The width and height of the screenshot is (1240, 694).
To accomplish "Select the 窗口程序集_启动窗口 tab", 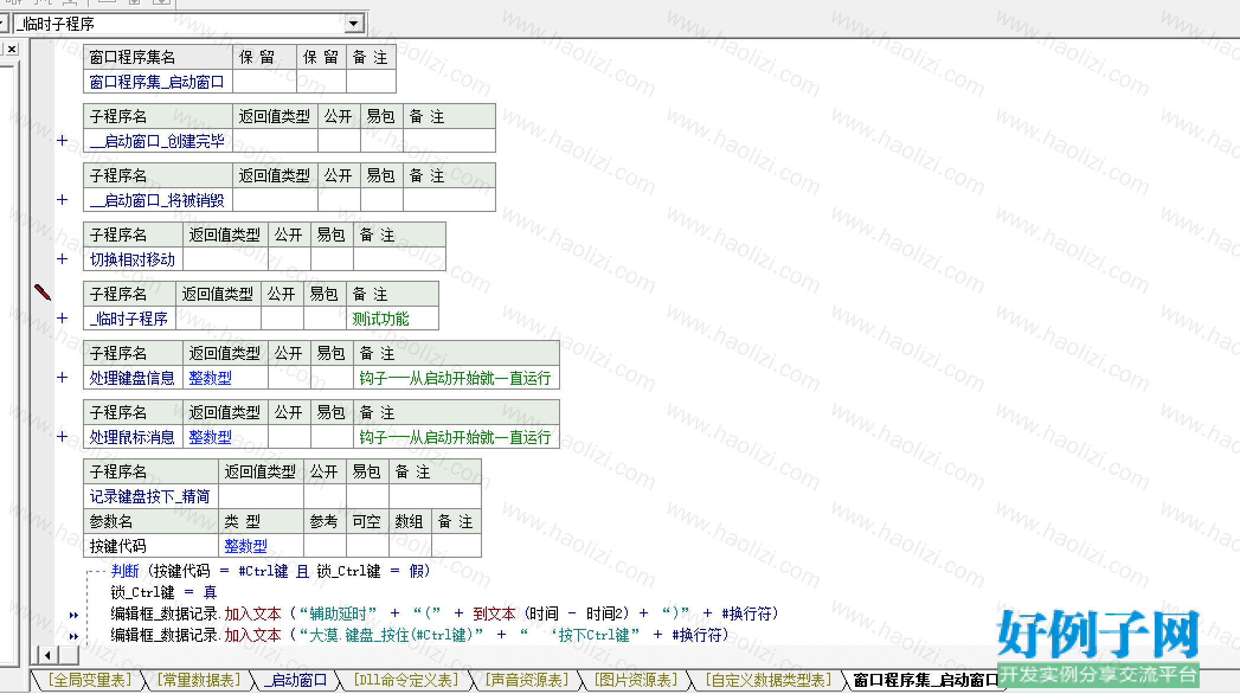I will click(926, 680).
